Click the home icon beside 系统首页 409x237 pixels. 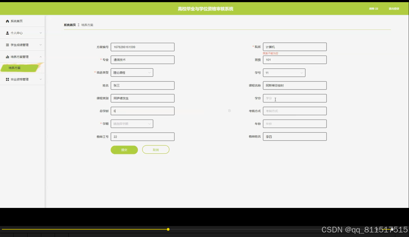[x=8, y=21]
